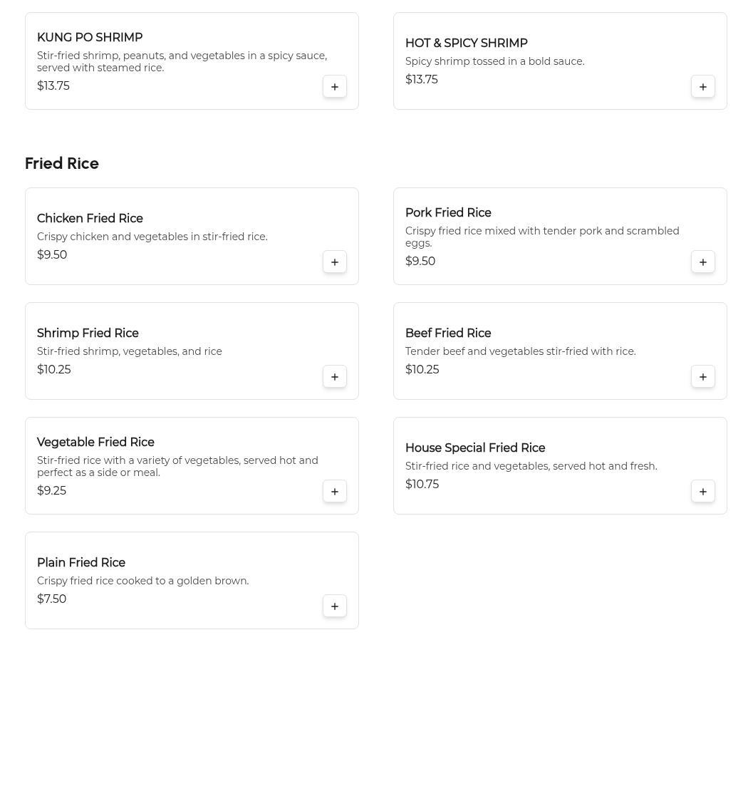
Task: Click the Fried Rice section heading
Action: tap(62, 164)
